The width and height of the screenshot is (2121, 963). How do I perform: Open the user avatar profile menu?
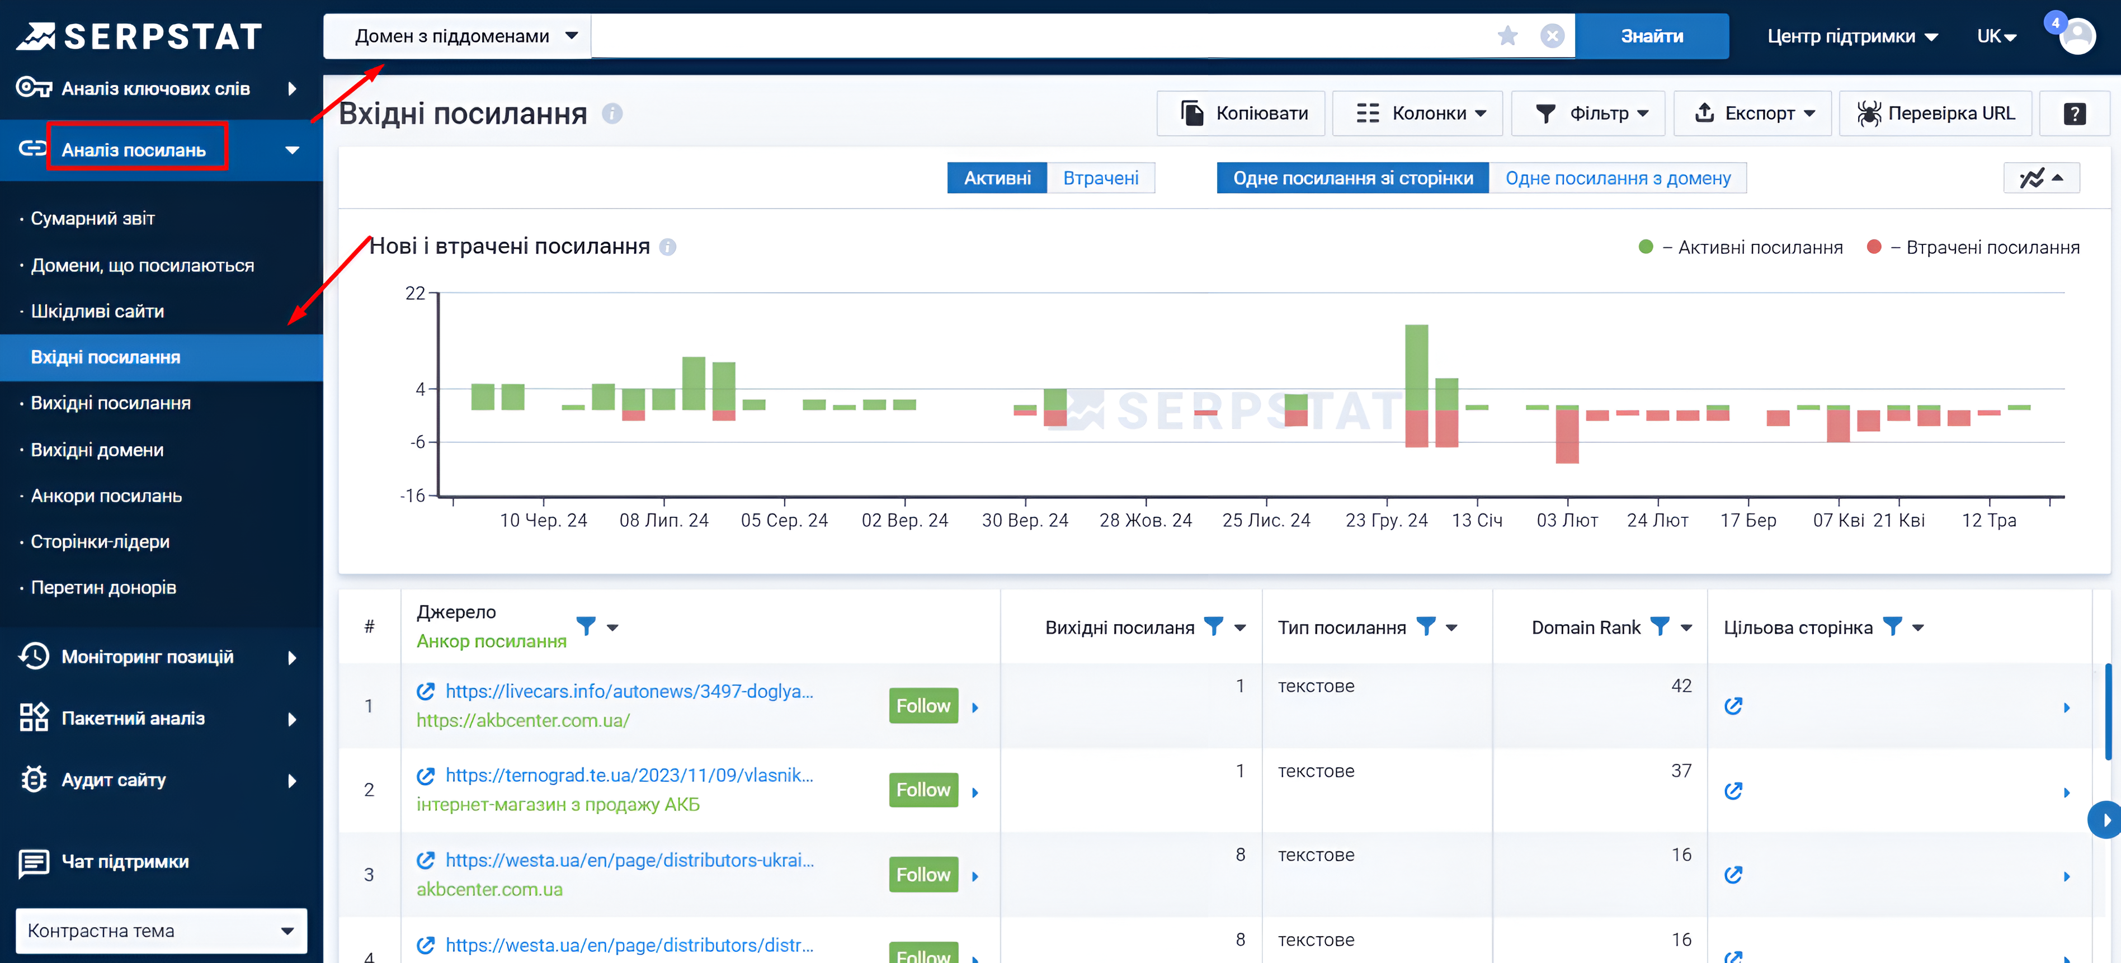2077,36
